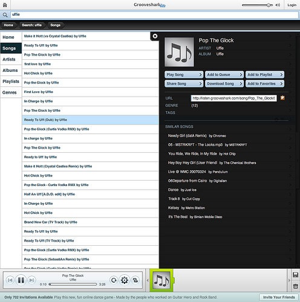The width and height of the screenshot is (300, 302).
Task: Open similar song Needy Girl (datA Remix)
Action: [197, 136]
